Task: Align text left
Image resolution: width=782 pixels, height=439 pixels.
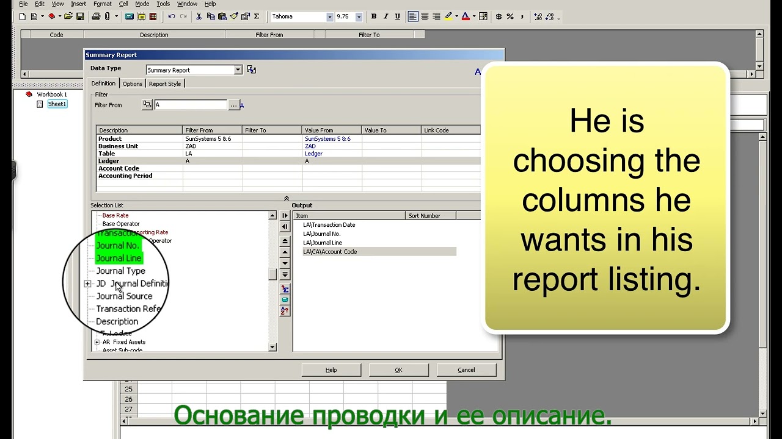Action: click(413, 16)
